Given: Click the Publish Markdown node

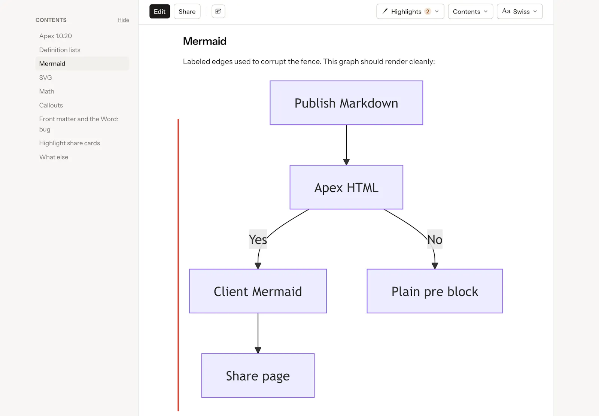Looking at the screenshot, I should (x=346, y=103).
